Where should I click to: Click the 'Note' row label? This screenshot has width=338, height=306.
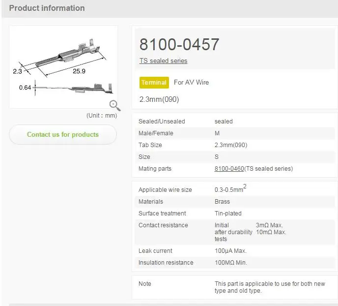145,284
